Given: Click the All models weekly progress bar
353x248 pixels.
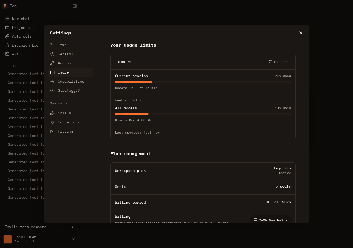Looking at the screenshot, I should point(203,114).
